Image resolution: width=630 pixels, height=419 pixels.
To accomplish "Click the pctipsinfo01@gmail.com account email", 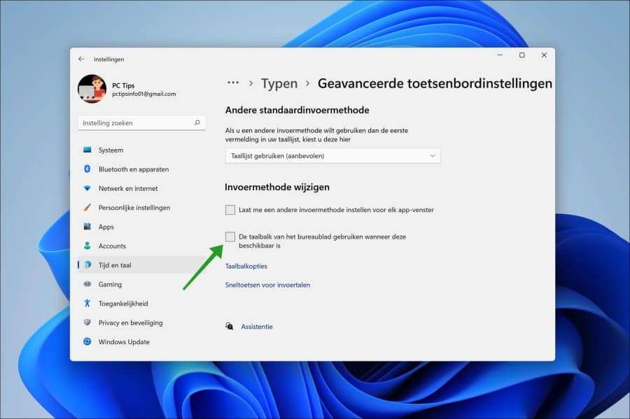I will click(143, 94).
